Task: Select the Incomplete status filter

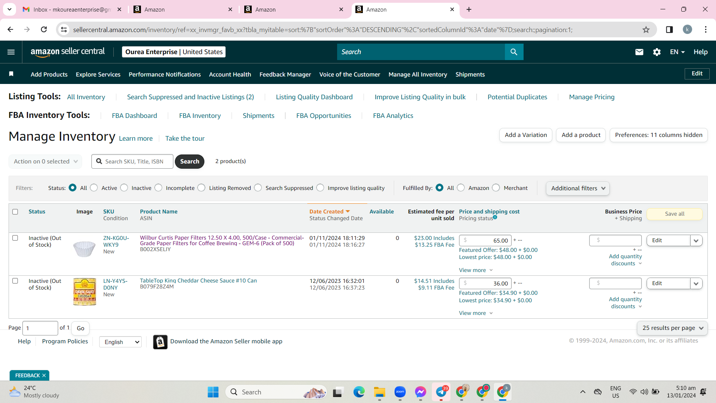Action: click(158, 188)
